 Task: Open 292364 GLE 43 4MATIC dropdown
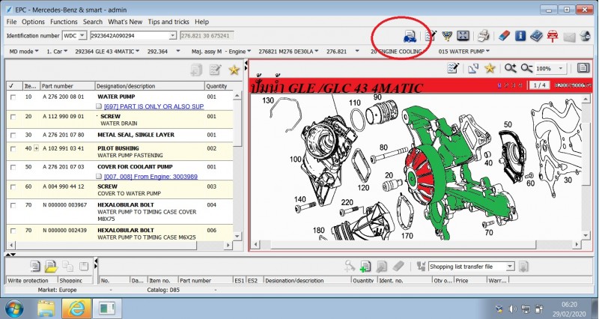(x=107, y=51)
